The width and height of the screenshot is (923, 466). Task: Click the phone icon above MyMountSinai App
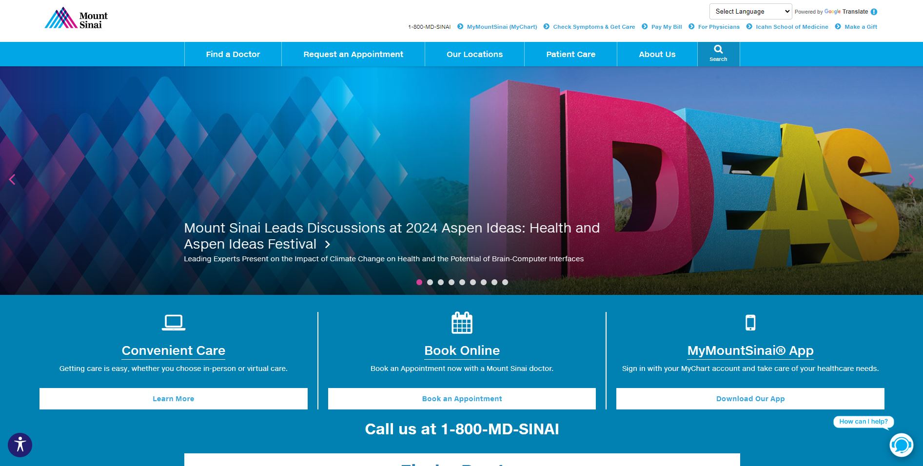(750, 323)
